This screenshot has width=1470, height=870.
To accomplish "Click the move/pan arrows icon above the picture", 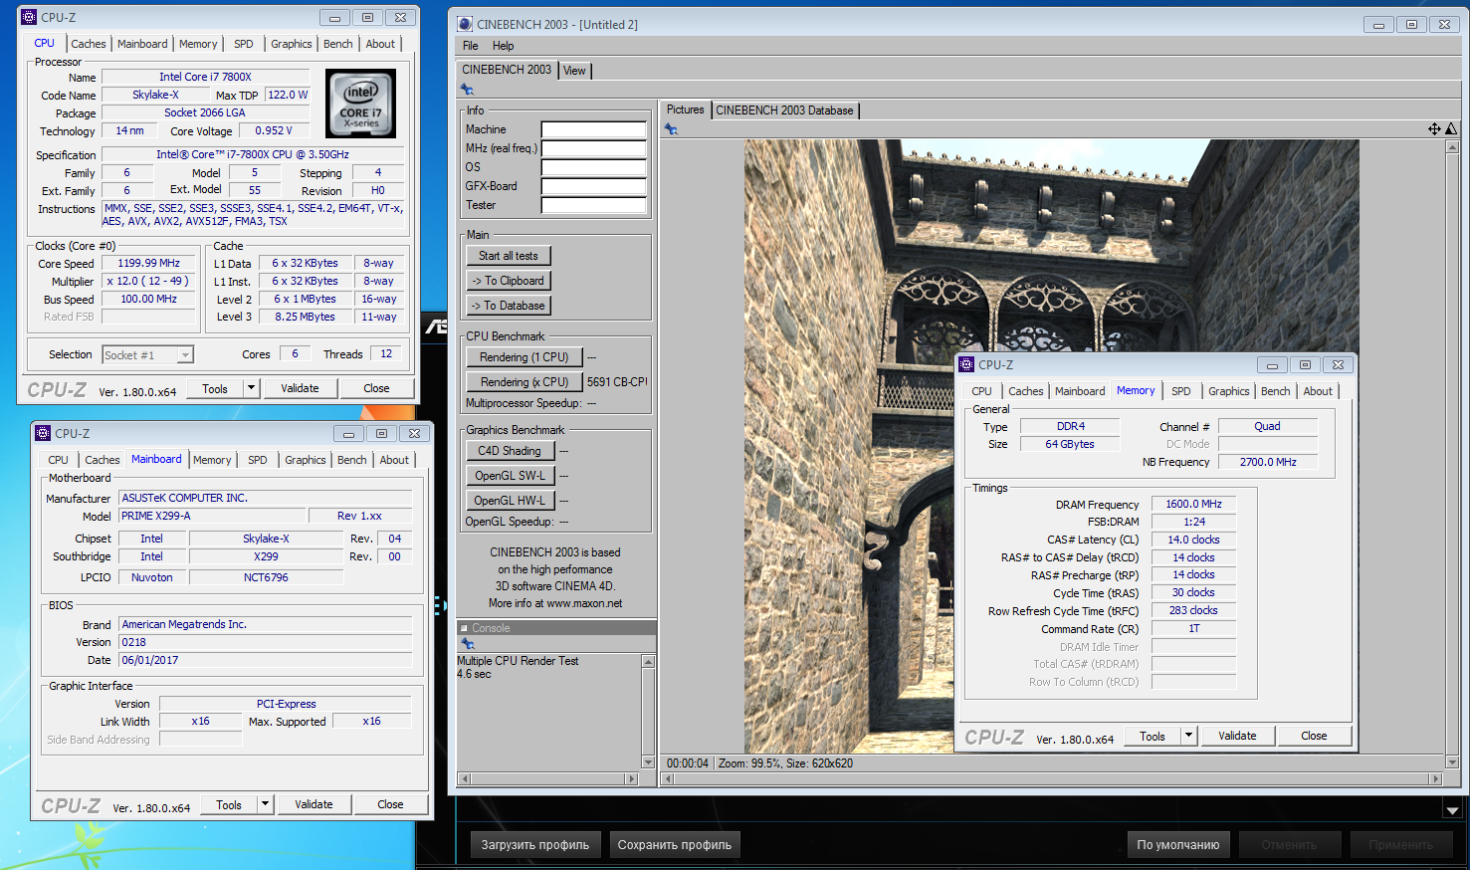I will point(1434,128).
